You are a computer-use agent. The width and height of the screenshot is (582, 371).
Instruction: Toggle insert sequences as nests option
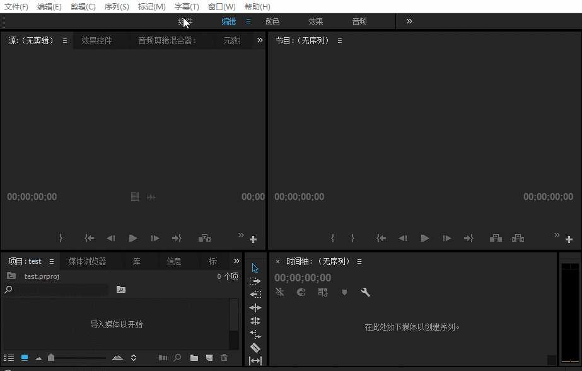(x=279, y=292)
